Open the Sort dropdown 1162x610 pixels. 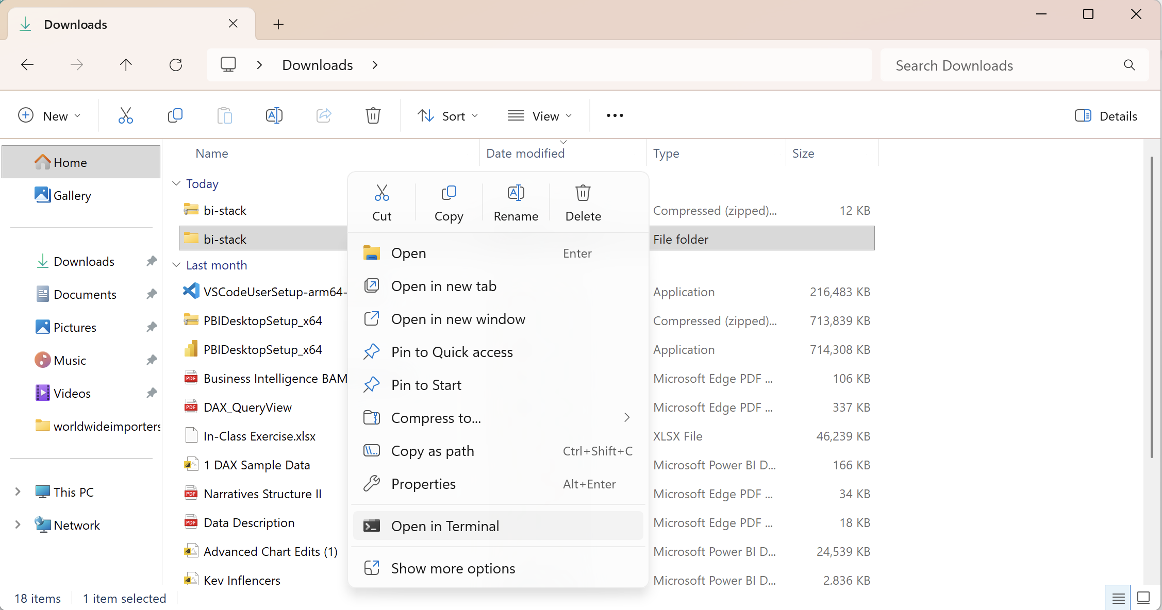point(447,115)
